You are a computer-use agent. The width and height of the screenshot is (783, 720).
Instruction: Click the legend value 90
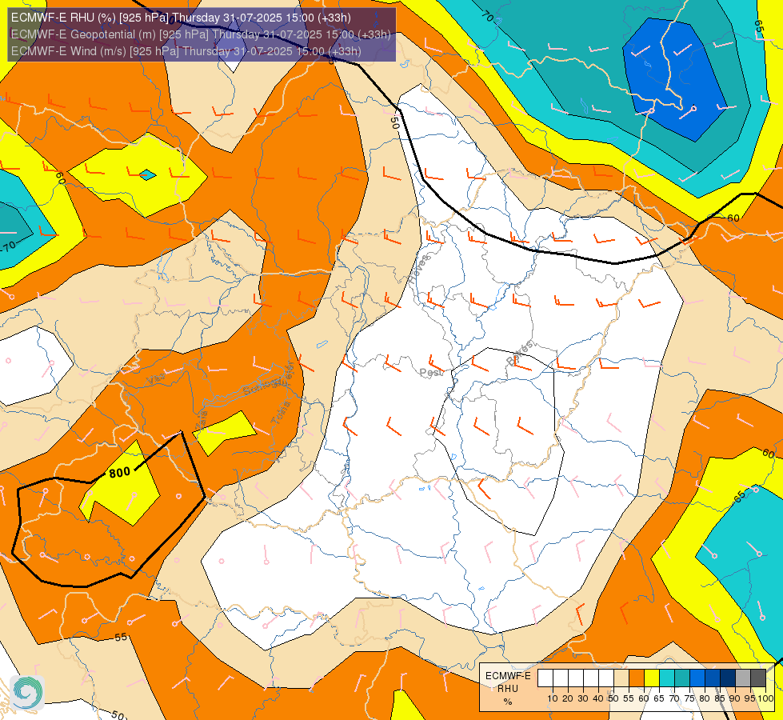point(734,698)
